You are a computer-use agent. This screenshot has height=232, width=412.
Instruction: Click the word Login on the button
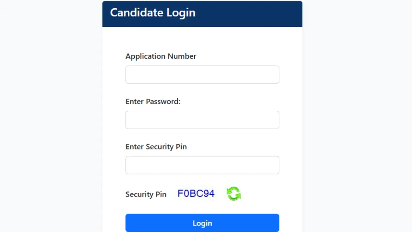click(202, 223)
